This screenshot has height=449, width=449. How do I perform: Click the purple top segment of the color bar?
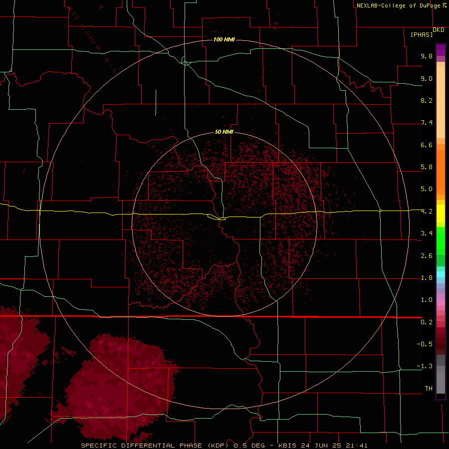click(441, 50)
